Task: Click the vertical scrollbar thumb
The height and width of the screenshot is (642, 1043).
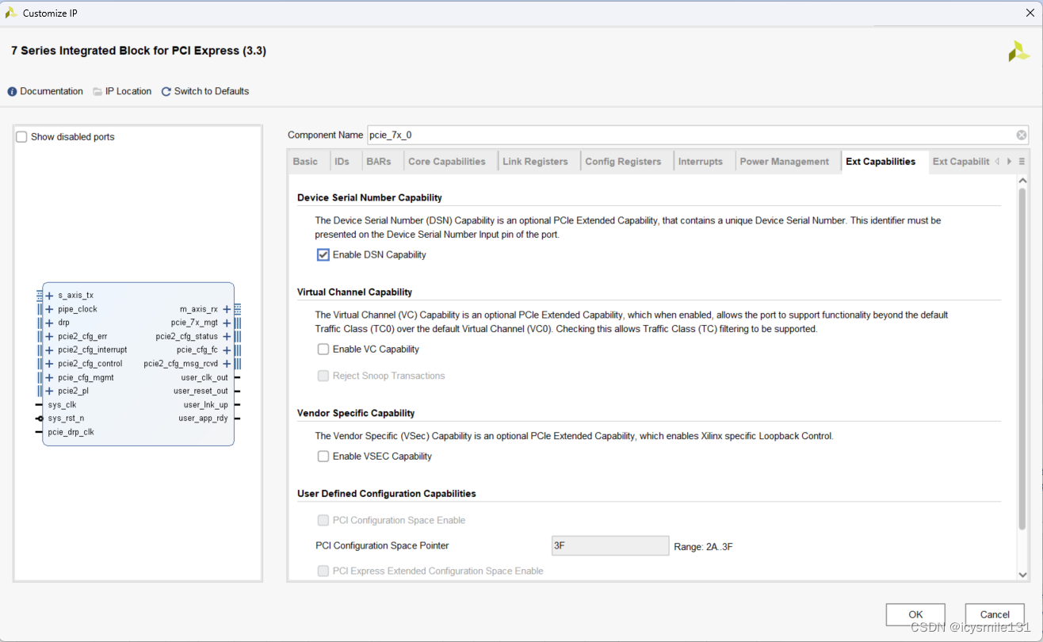Action: click(1022, 359)
